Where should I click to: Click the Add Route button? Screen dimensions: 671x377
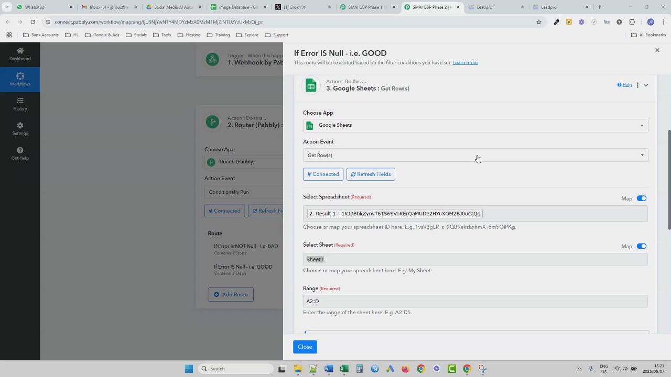(x=231, y=294)
